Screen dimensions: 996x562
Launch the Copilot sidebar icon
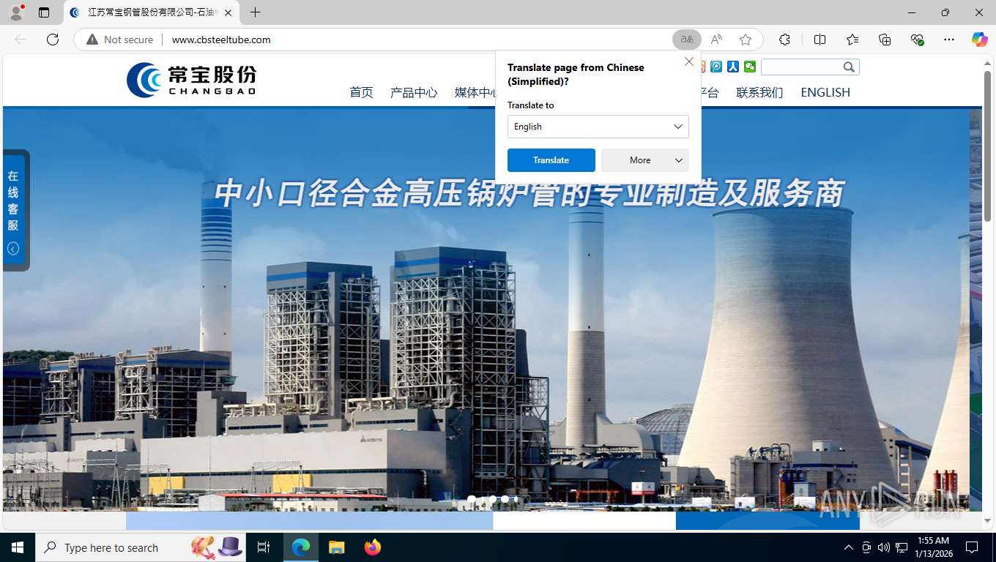click(x=979, y=40)
